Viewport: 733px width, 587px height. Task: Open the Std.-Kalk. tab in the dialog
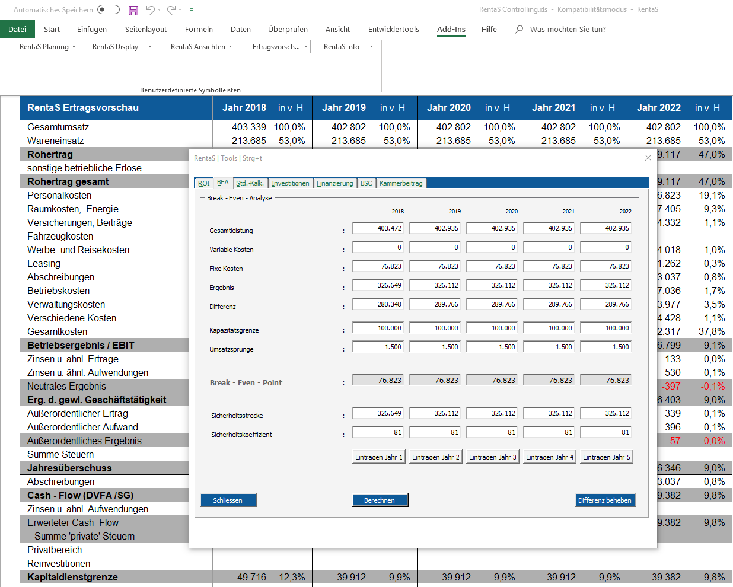tap(250, 183)
